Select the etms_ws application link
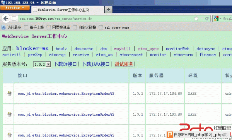 click(x=104, y=55)
